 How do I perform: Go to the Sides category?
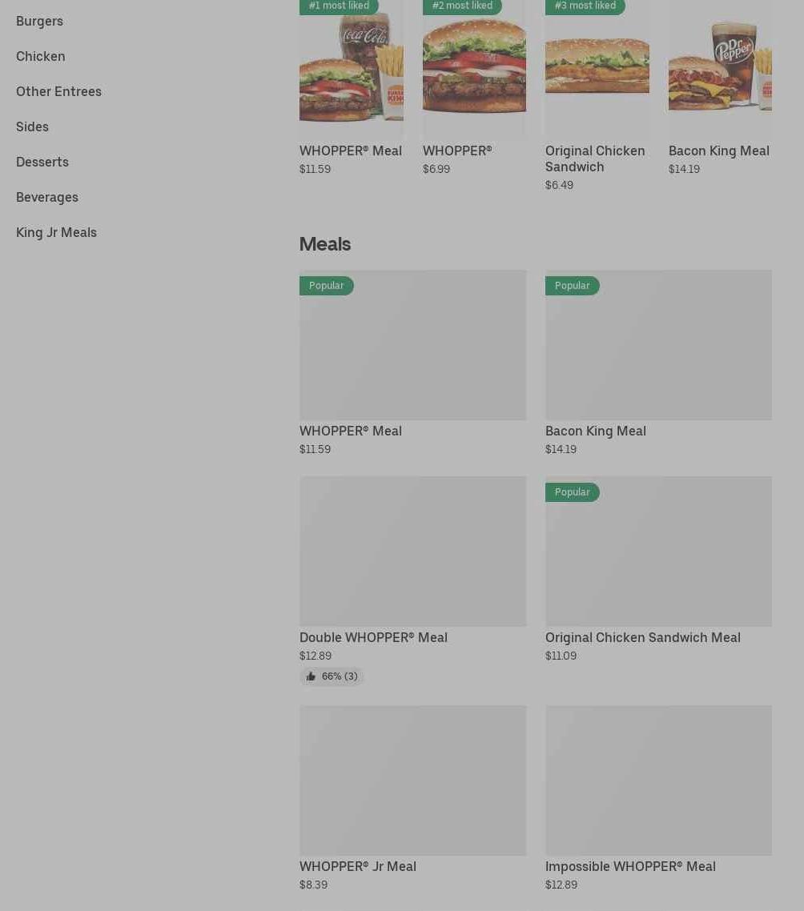pos(32,126)
